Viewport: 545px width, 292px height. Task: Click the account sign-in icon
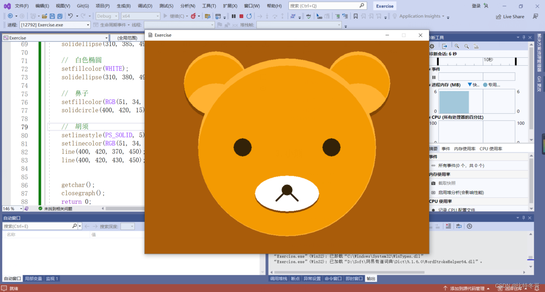point(486,6)
